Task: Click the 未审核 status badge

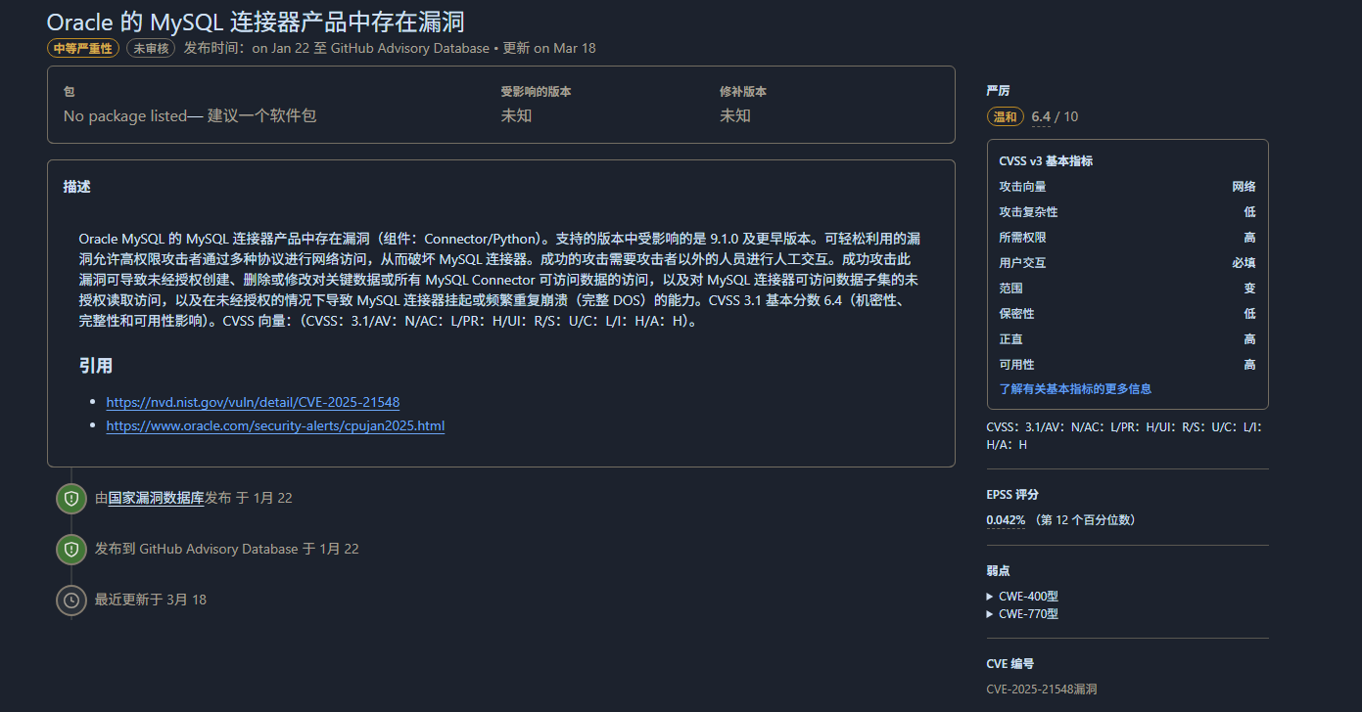Action: click(x=151, y=48)
